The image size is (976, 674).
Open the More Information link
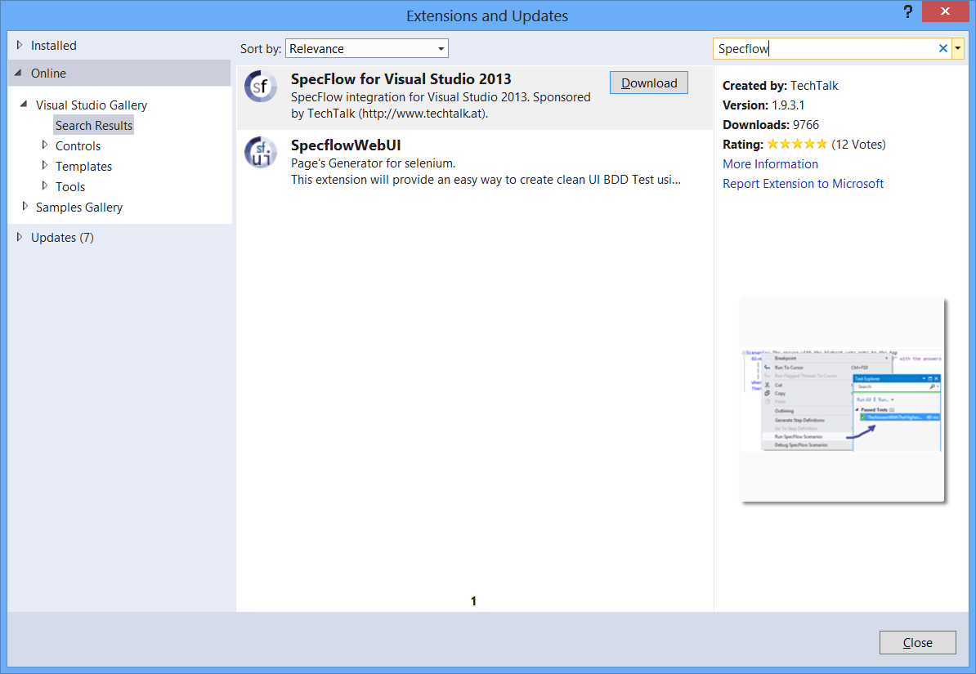pyautogui.click(x=770, y=164)
